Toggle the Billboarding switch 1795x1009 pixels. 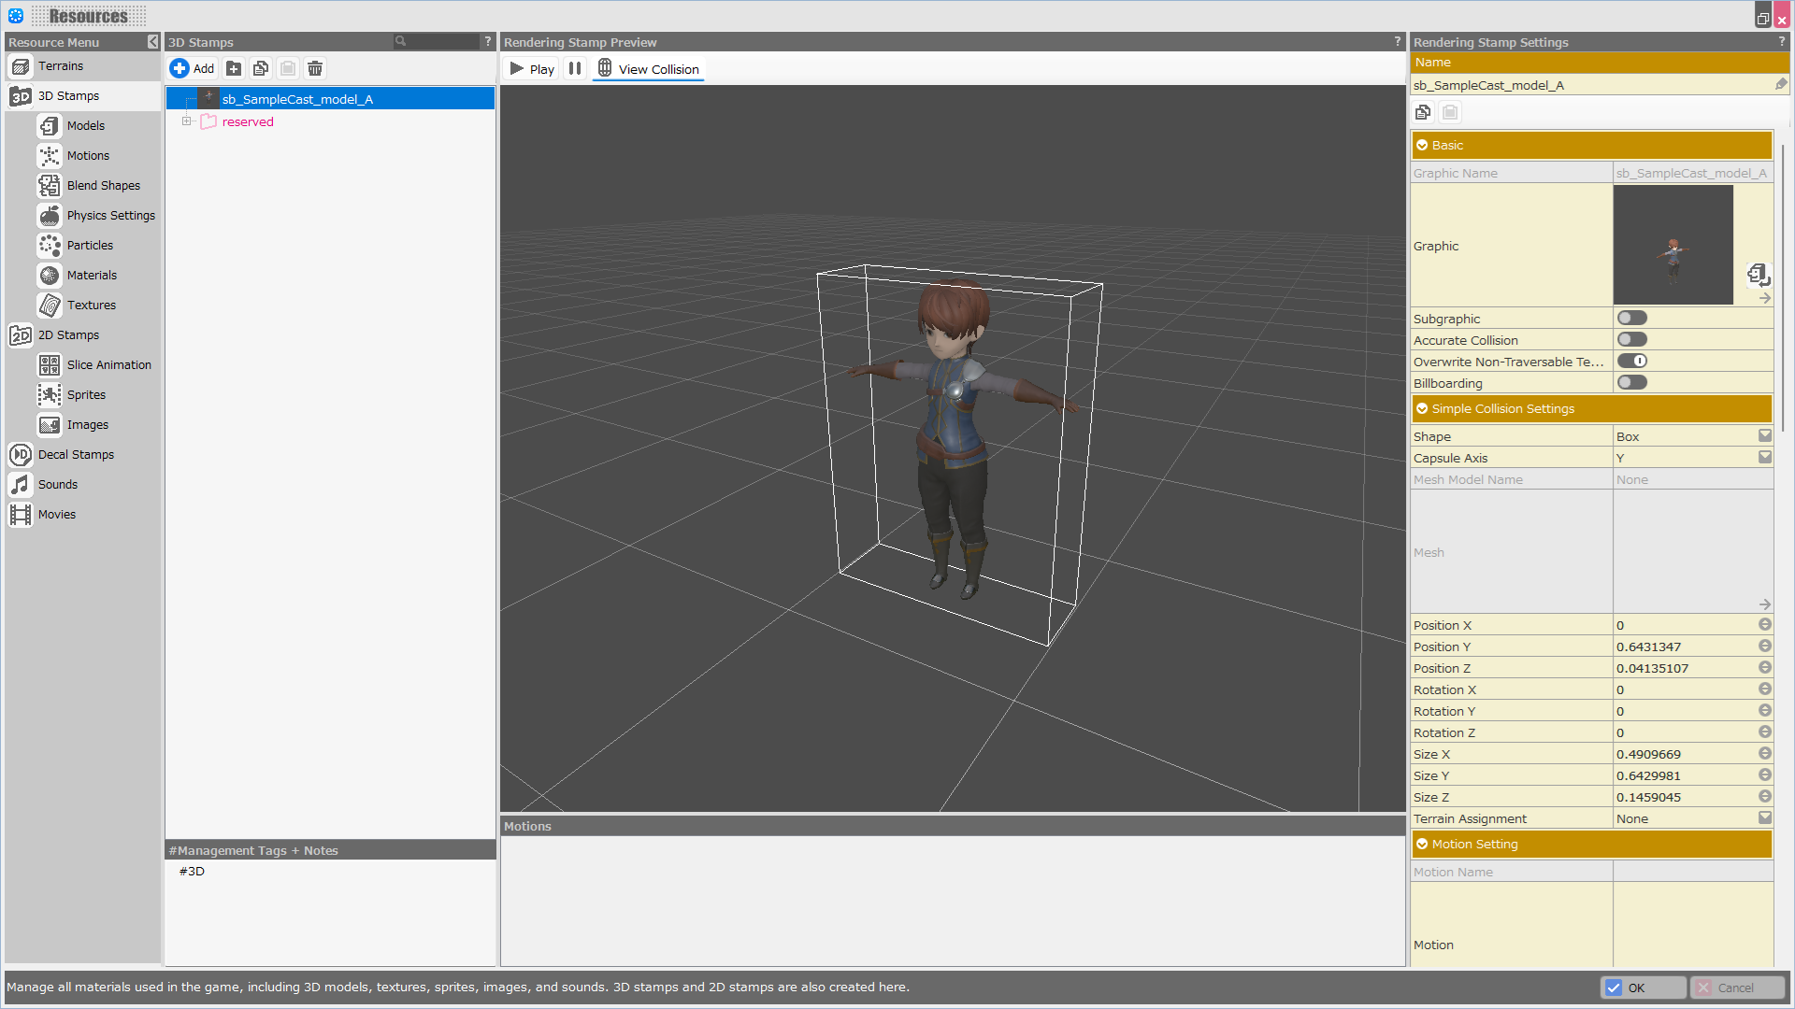pyautogui.click(x=1632, y=383)
